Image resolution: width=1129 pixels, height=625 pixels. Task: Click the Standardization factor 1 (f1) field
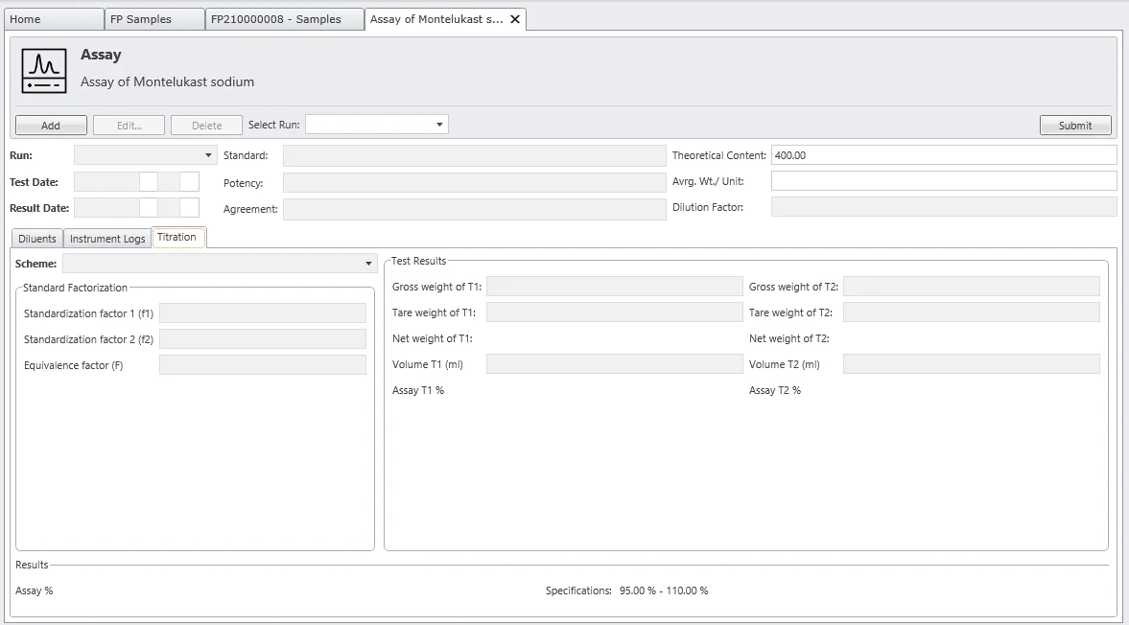262,313
